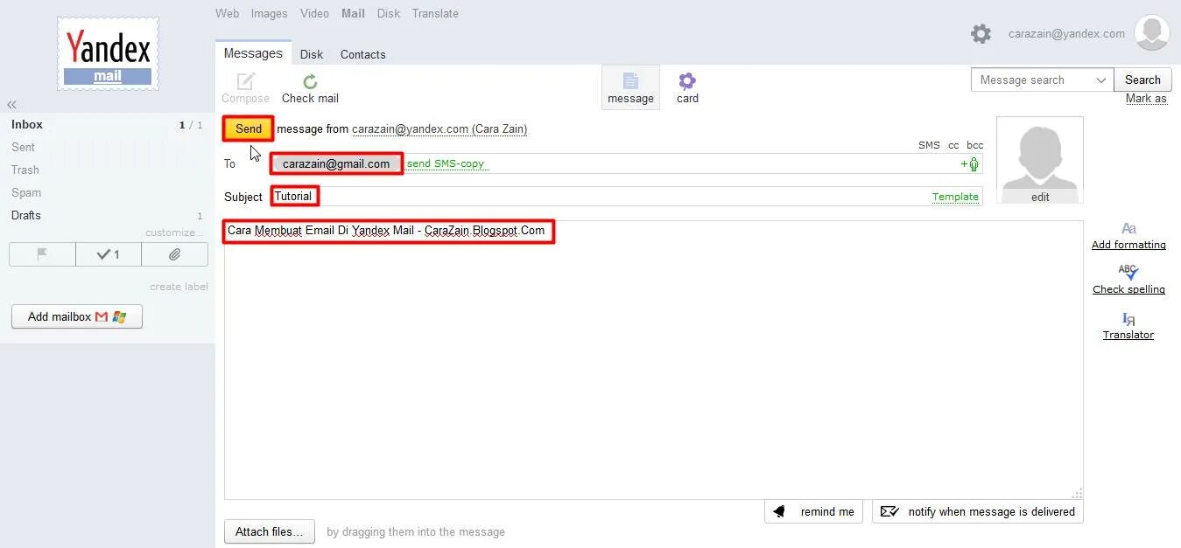Click the Compose pencil icon

point(246,81)
